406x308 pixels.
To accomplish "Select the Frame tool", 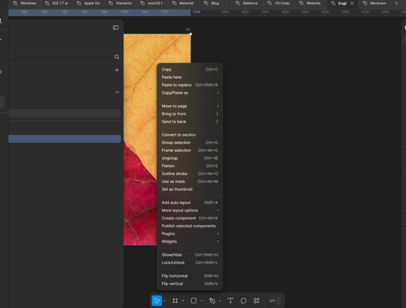I will (175, 300).
